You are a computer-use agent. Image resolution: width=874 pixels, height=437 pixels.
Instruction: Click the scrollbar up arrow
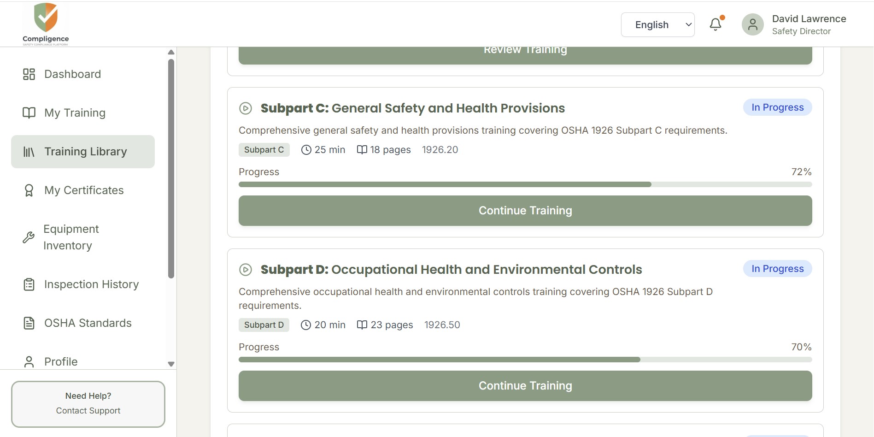click(x=171, y=52)
